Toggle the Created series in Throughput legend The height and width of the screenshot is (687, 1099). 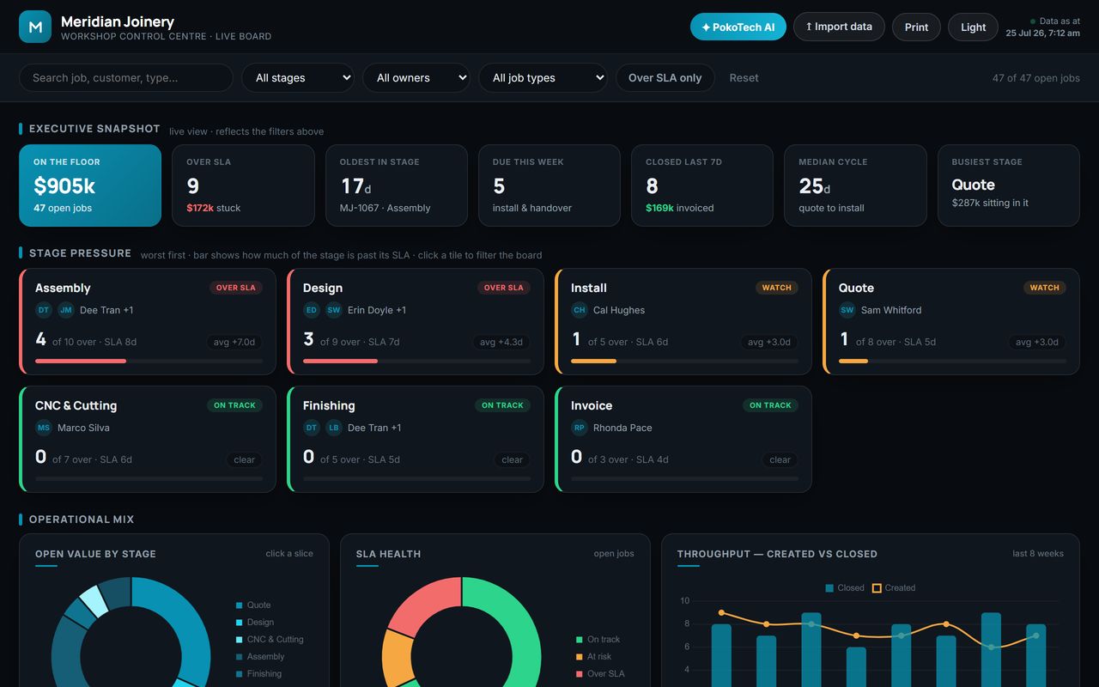tap(894, 588)
